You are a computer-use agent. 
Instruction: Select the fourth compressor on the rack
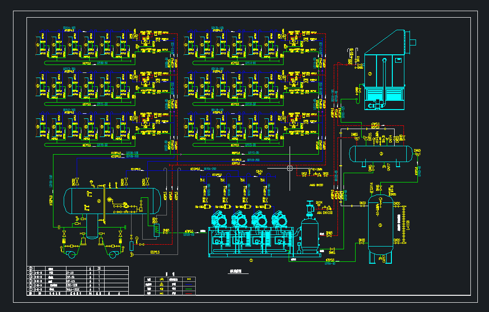point(280,219)
